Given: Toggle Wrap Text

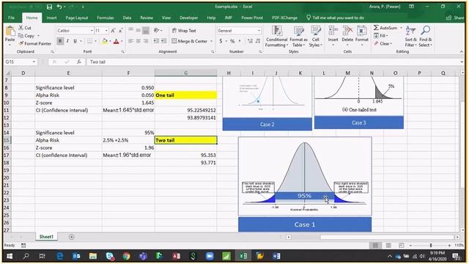Looking at the screenshot, I should 184,31.
